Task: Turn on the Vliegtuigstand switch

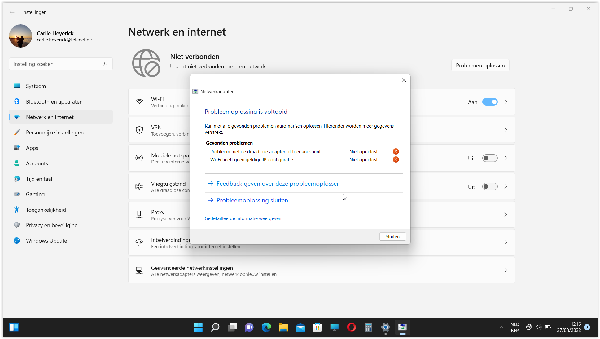Action: [490, 186]
